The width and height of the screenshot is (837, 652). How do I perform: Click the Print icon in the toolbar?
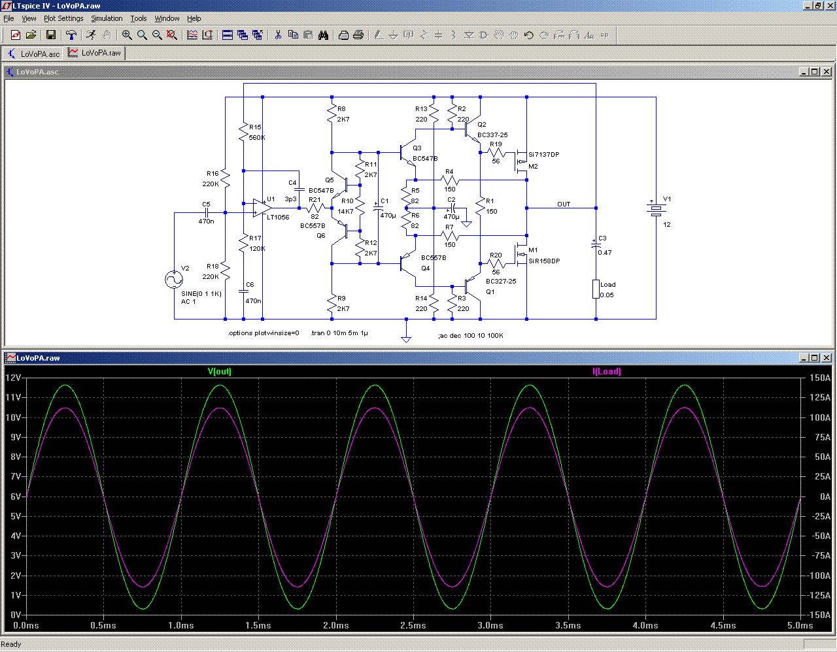(x=358, y=35)
